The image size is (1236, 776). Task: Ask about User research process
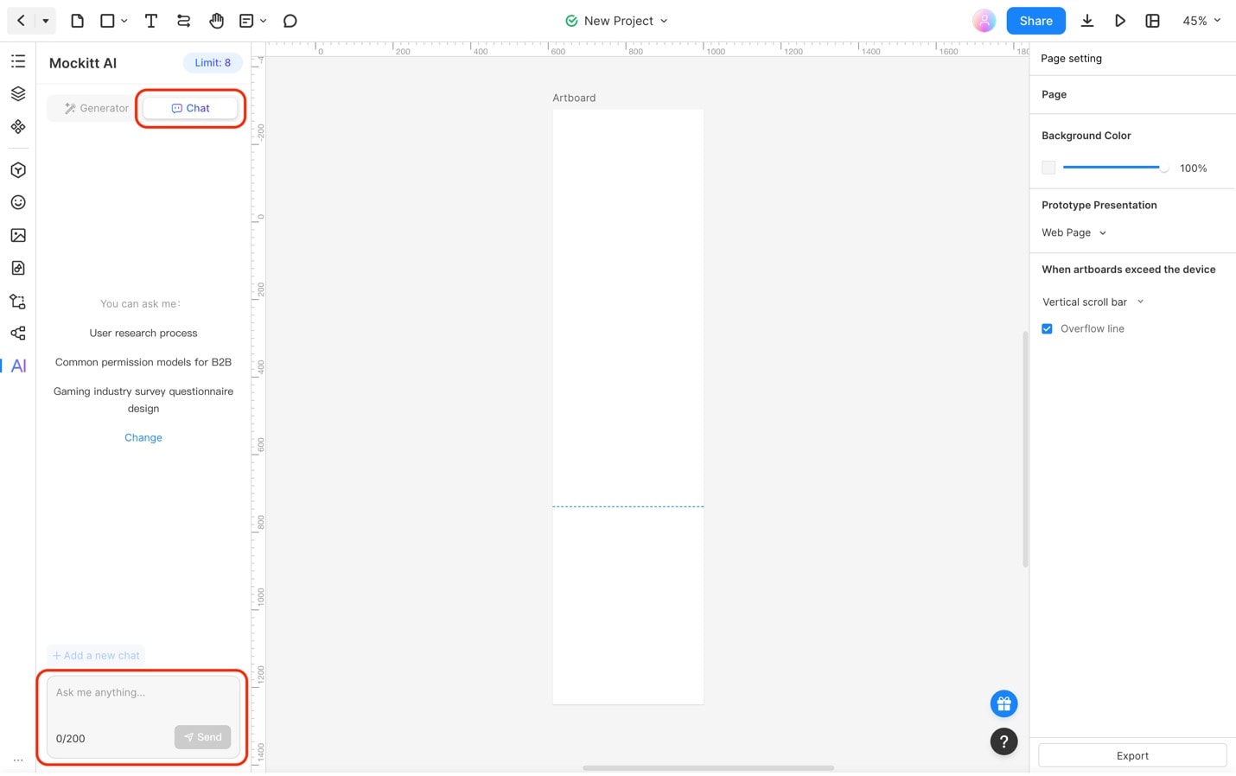click(143, 333)
